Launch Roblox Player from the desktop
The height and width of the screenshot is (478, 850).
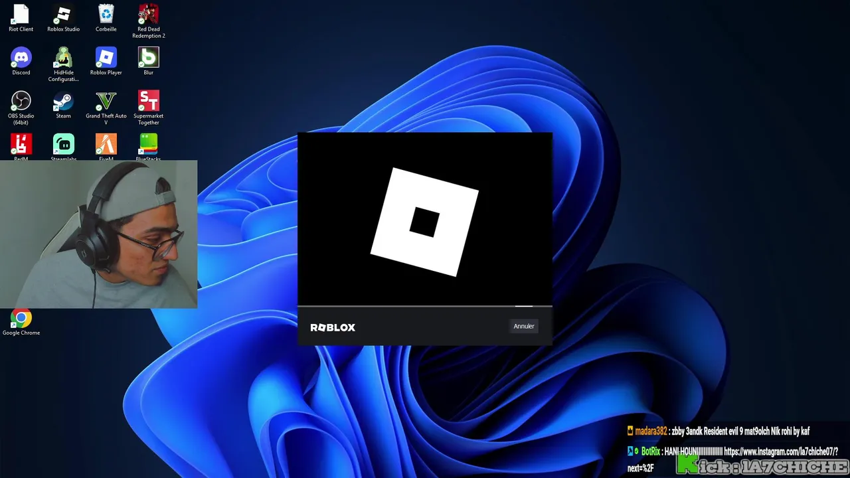click(106, 61)
